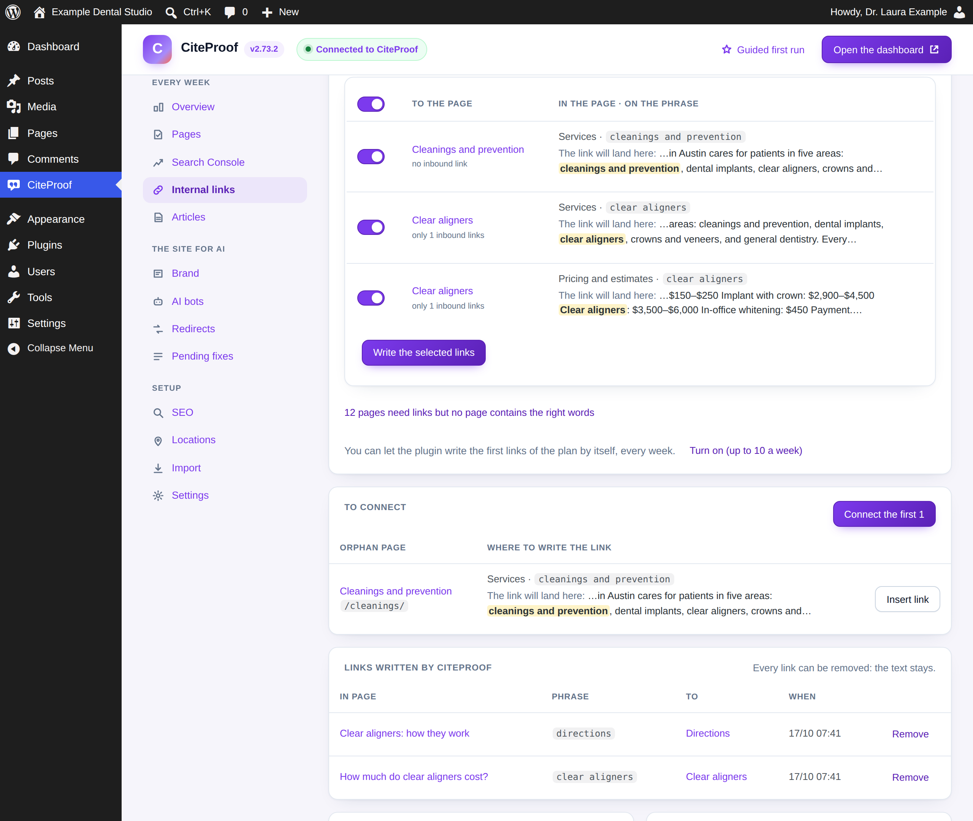Open the SEO setup section
The height and width of the screenshot is (821, 973).
pyautogui.click(x=225, y=413)
